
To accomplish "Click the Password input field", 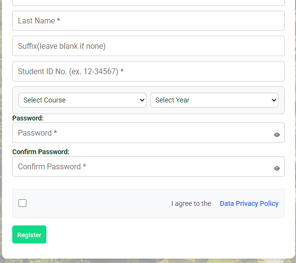I will click(148, 133).
